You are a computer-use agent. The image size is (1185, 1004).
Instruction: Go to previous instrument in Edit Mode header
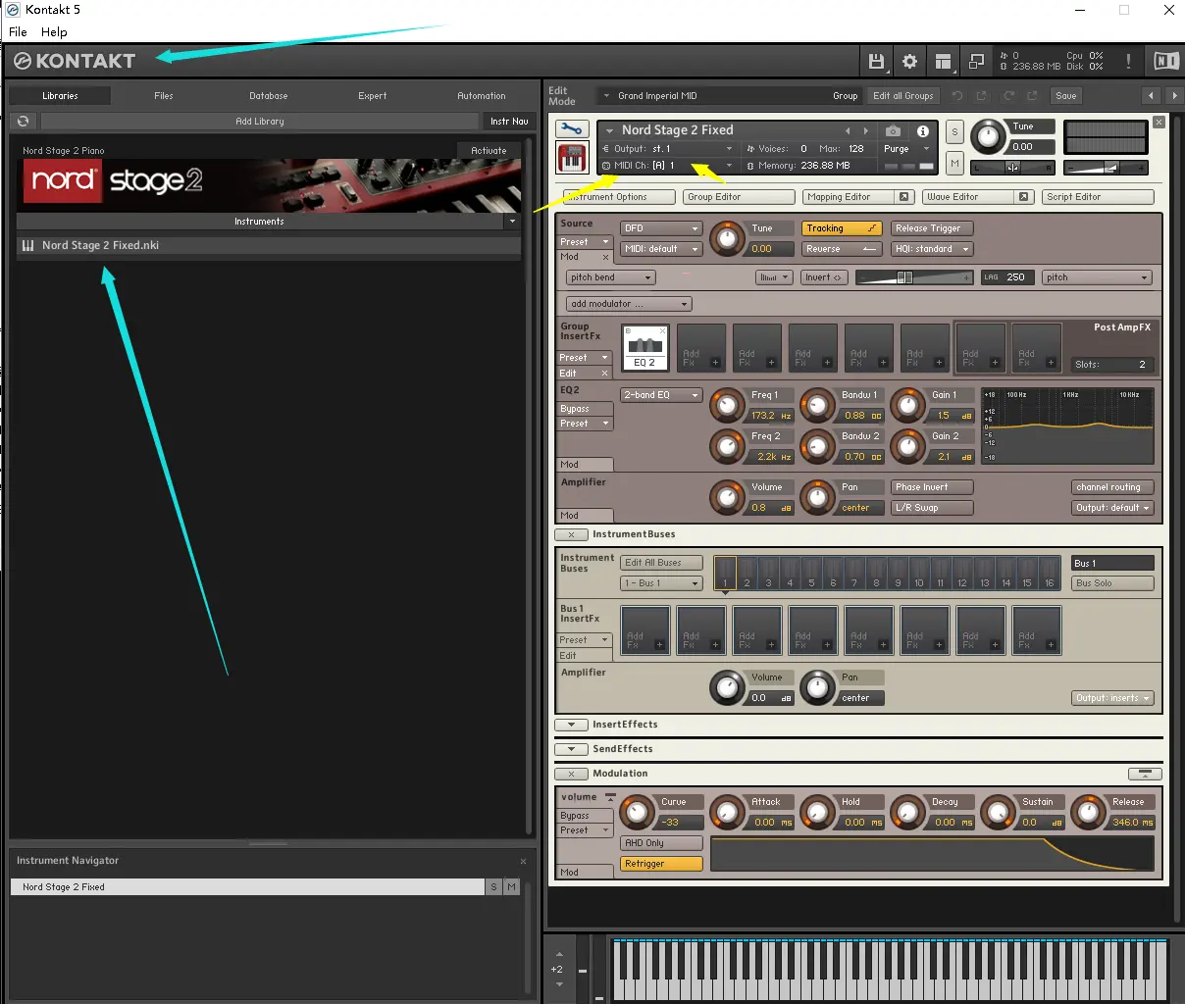coord(1152,95)
